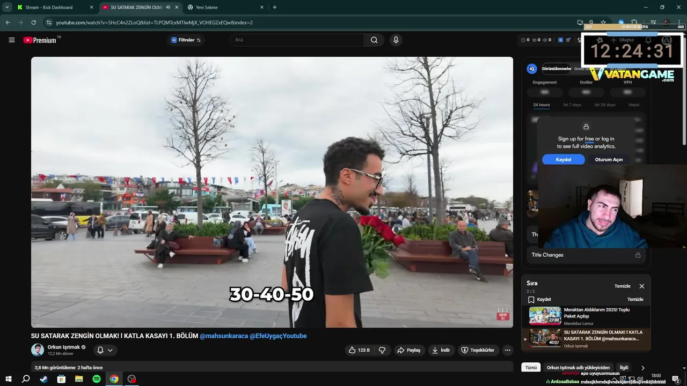This screenshot has width=687, height=386.
Task: Open more actions three-dot menu
Action: pos(507,350)
